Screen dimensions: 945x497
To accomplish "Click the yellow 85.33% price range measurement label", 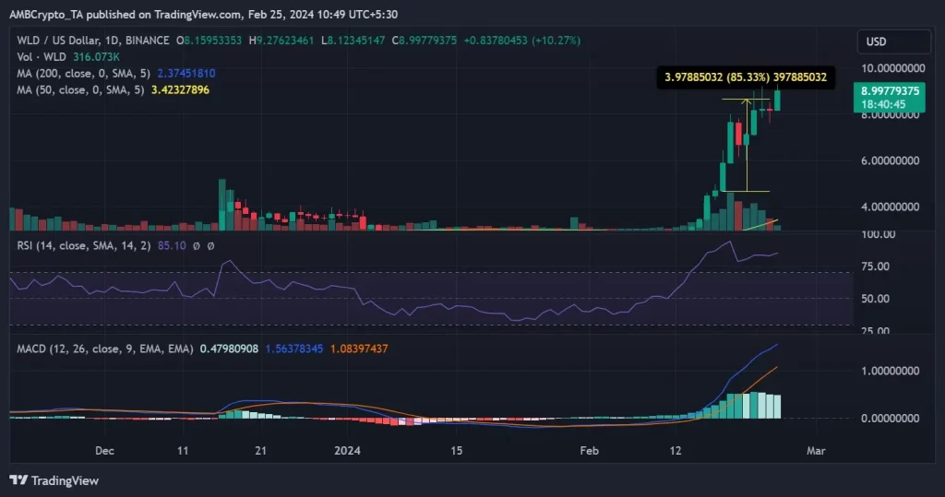I will click(747, 79).
